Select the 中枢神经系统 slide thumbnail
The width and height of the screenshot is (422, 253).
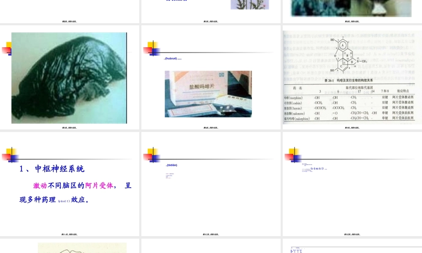[69, 184]
